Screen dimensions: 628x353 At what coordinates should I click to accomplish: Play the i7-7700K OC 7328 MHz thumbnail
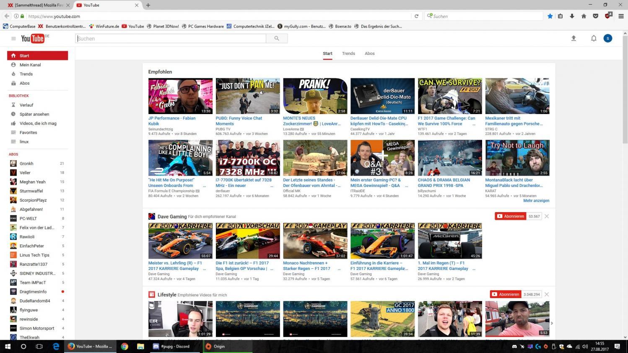click(x=248, y=158)
